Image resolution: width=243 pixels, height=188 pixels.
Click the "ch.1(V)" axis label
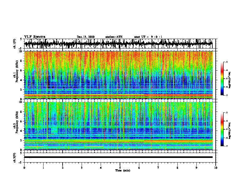15,44
